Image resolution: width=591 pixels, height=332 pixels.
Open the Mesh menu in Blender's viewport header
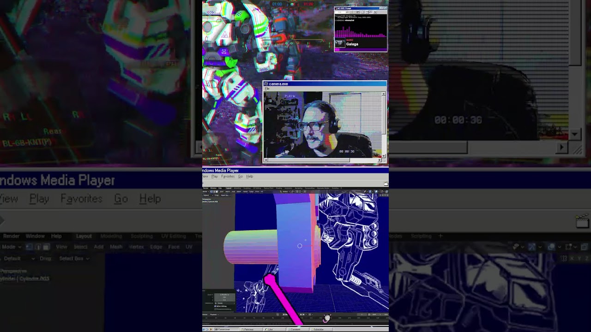(x=239, y=191)
